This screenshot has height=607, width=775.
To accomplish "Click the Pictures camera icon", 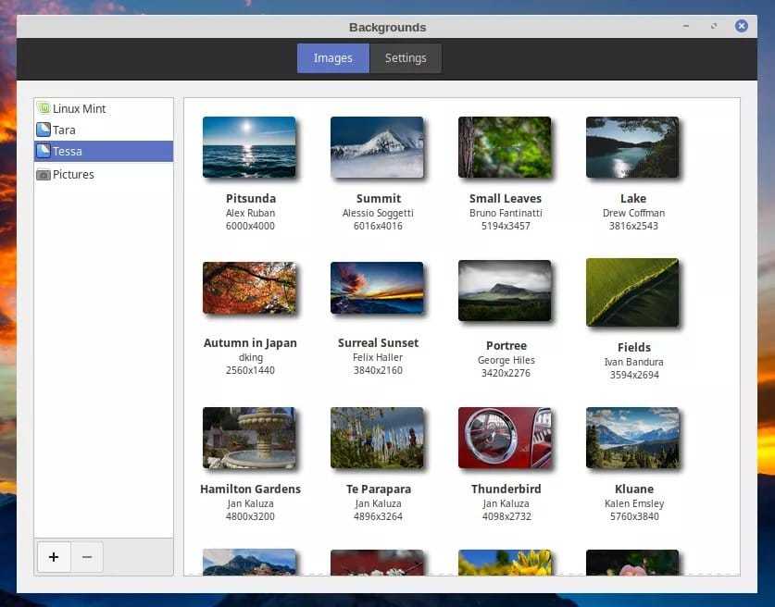I will 43,174.
